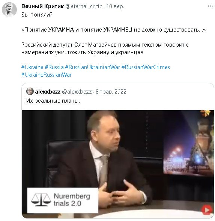Screen dimensions: 215x221
Task: Click the alexxbezz bold display name
Action: 48,92
